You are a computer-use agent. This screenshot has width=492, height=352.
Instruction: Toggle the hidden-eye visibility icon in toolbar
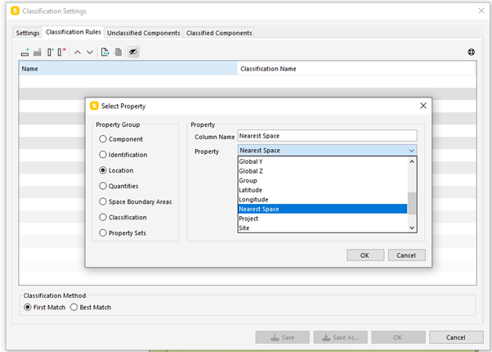pos(133,52)
